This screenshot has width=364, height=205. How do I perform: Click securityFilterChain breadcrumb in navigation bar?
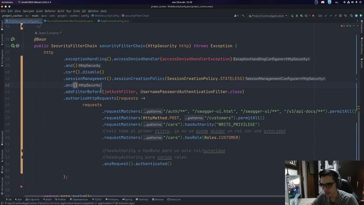click(x=135, y=16)
